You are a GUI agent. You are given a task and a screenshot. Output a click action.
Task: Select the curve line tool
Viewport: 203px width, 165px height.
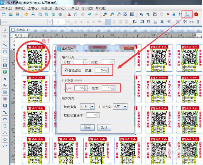point(5,112)
